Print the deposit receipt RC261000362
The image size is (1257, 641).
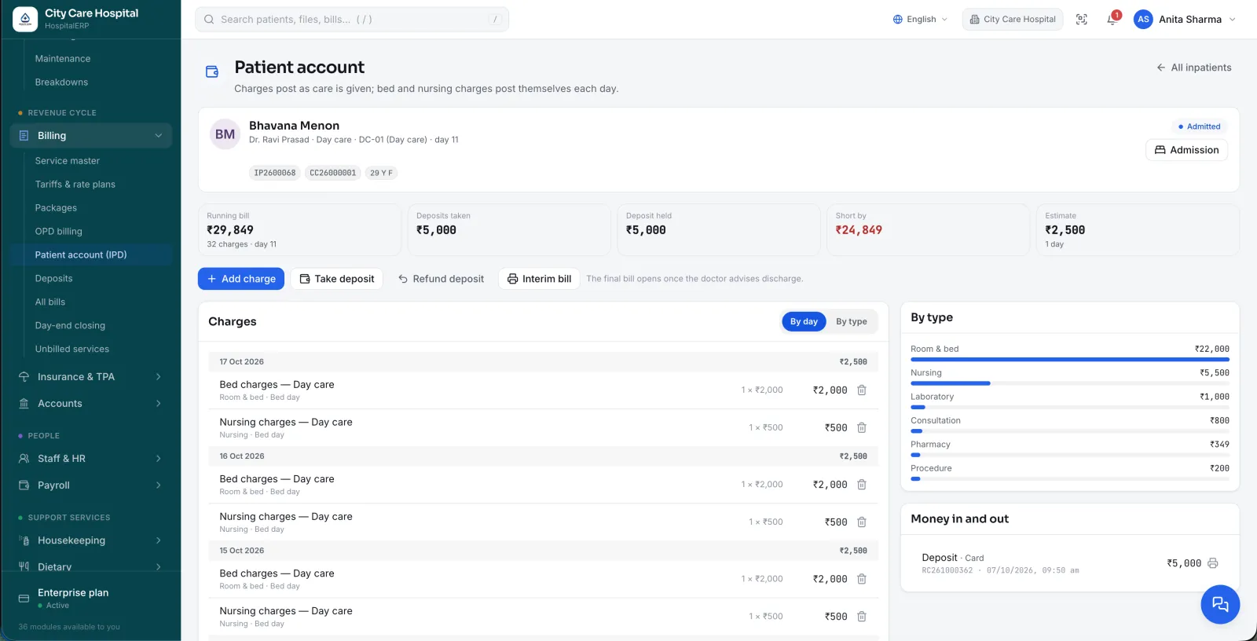(1213, 563)
